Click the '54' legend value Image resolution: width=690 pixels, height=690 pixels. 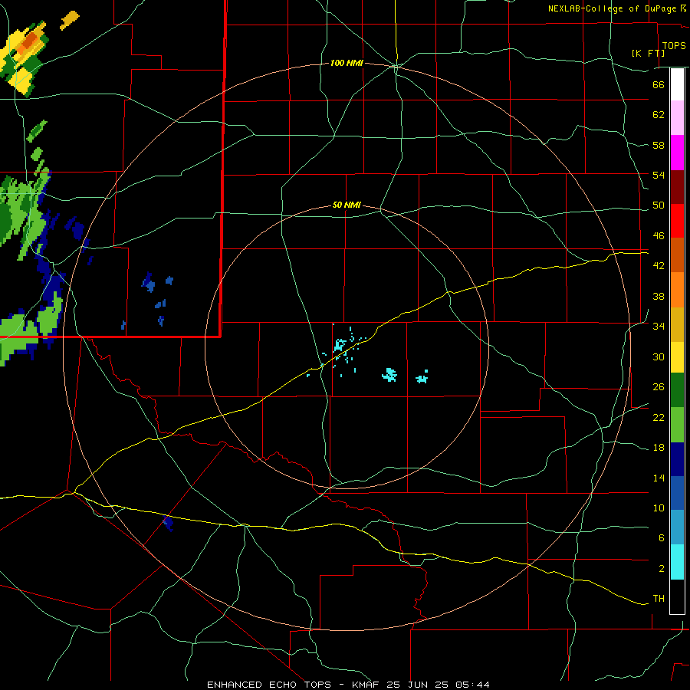[x=659, y=175]
